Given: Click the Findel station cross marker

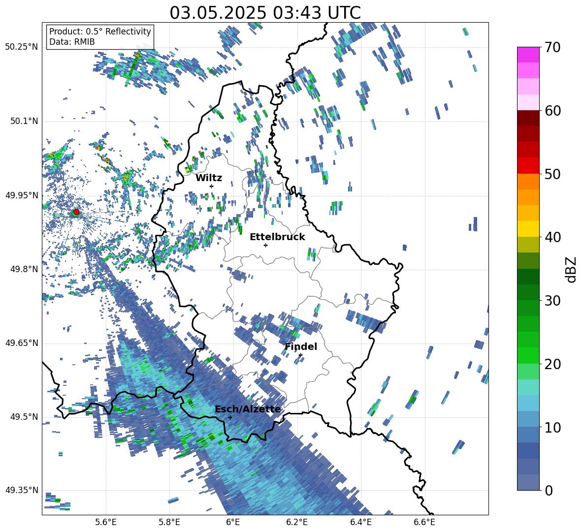Looking at the screenshot, I should point(300,355).
